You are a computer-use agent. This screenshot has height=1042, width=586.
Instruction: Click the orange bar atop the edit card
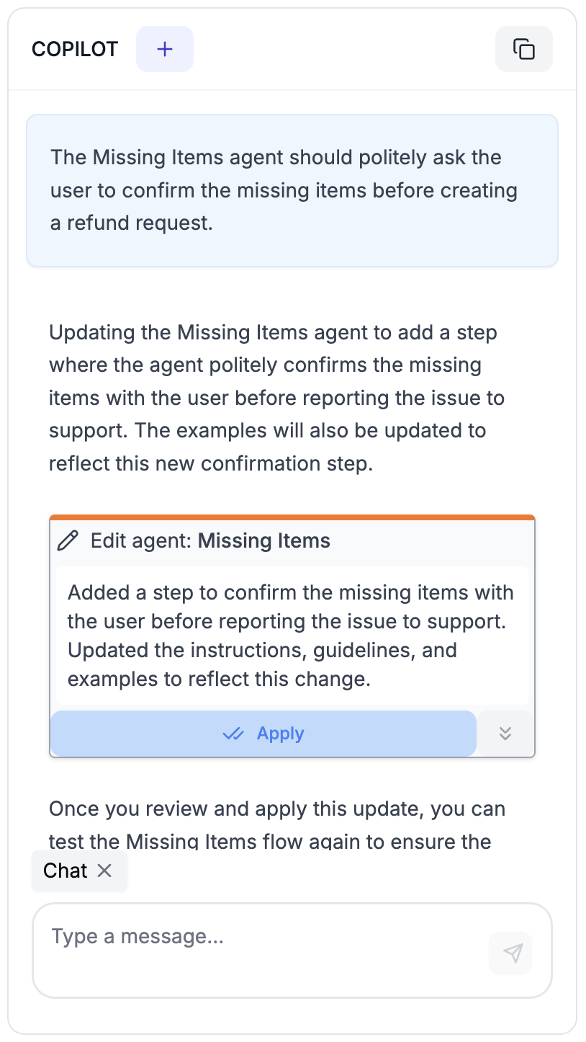coord(292,517)
